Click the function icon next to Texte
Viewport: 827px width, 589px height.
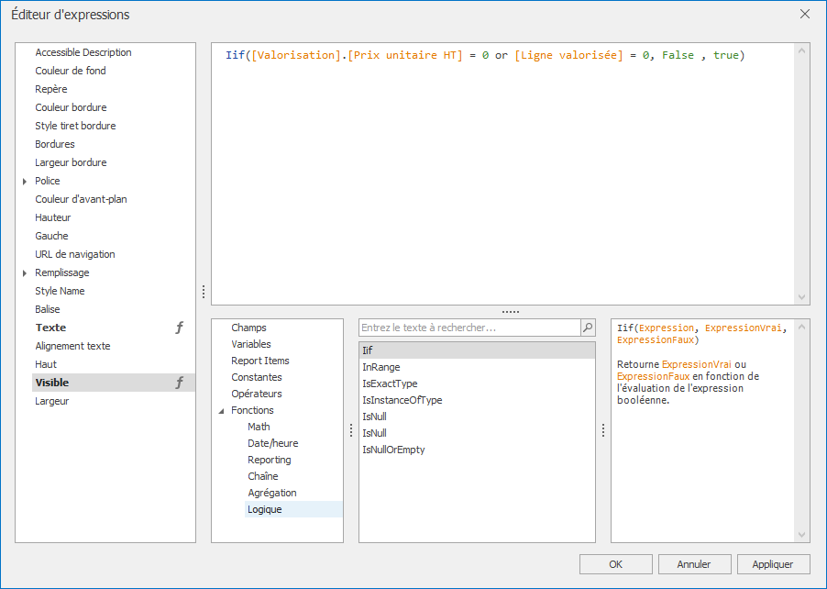click(x=180, y=328)
